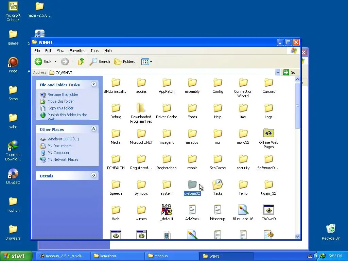
Task: Select the Recycle Bin desktop icon
Action: click(x=331, y=232)
